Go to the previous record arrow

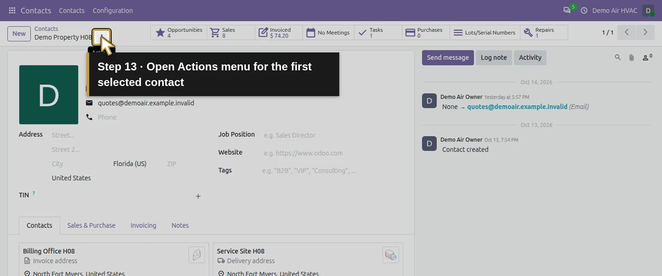point(627,32)
